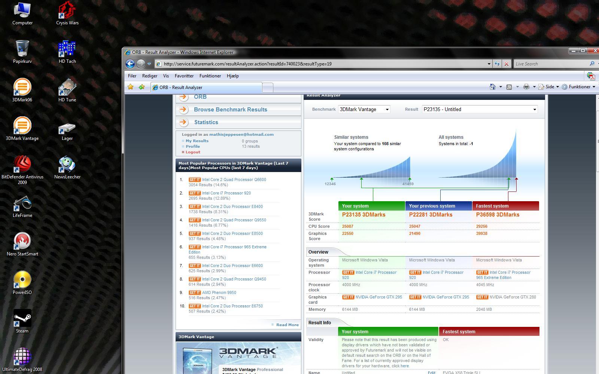Open Intel Core 2 Quad Processor Q6600 link
This screenshot has height=374, width=599.
234,180
